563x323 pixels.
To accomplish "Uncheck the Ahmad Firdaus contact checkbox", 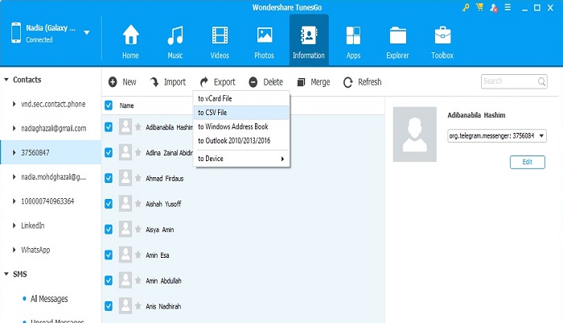I will [109, 177].
